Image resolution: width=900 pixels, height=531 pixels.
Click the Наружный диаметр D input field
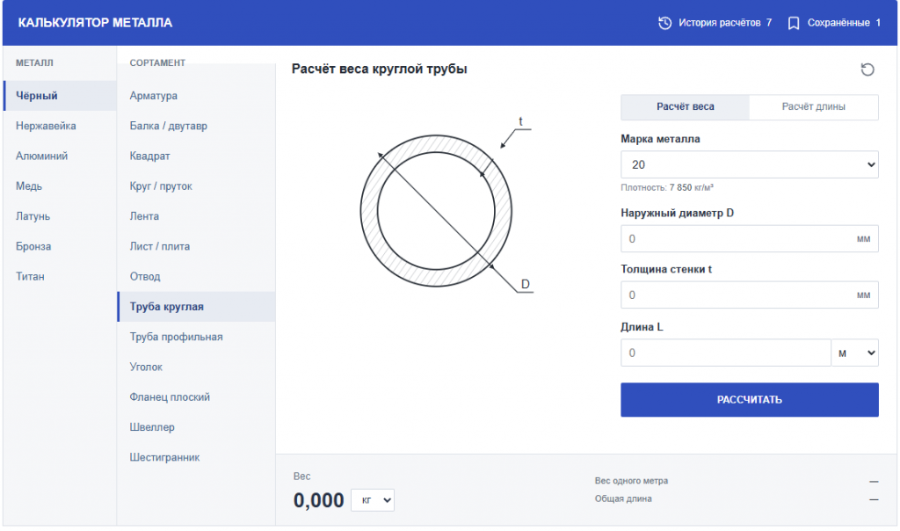(749, 239)
